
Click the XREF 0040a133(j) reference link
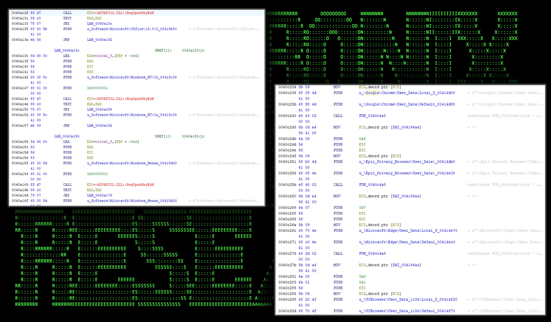tap(193, 50)
